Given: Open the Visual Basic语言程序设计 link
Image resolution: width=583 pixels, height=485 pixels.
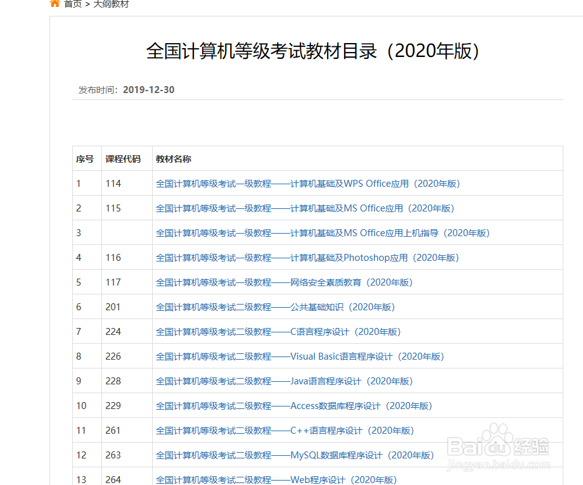Looking at the screenshot, I should point(300,356).
